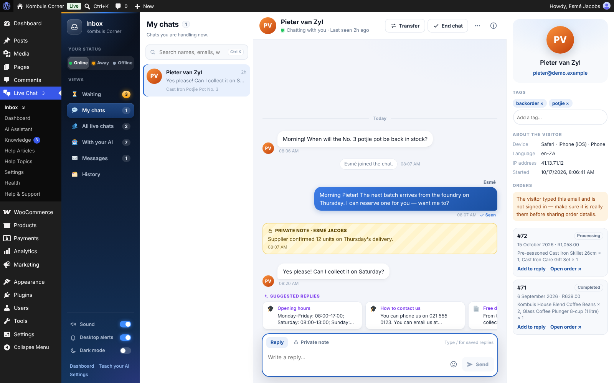Select All live chats view
The width and height of the screenshot is (614, 383).
coord(101,126)
